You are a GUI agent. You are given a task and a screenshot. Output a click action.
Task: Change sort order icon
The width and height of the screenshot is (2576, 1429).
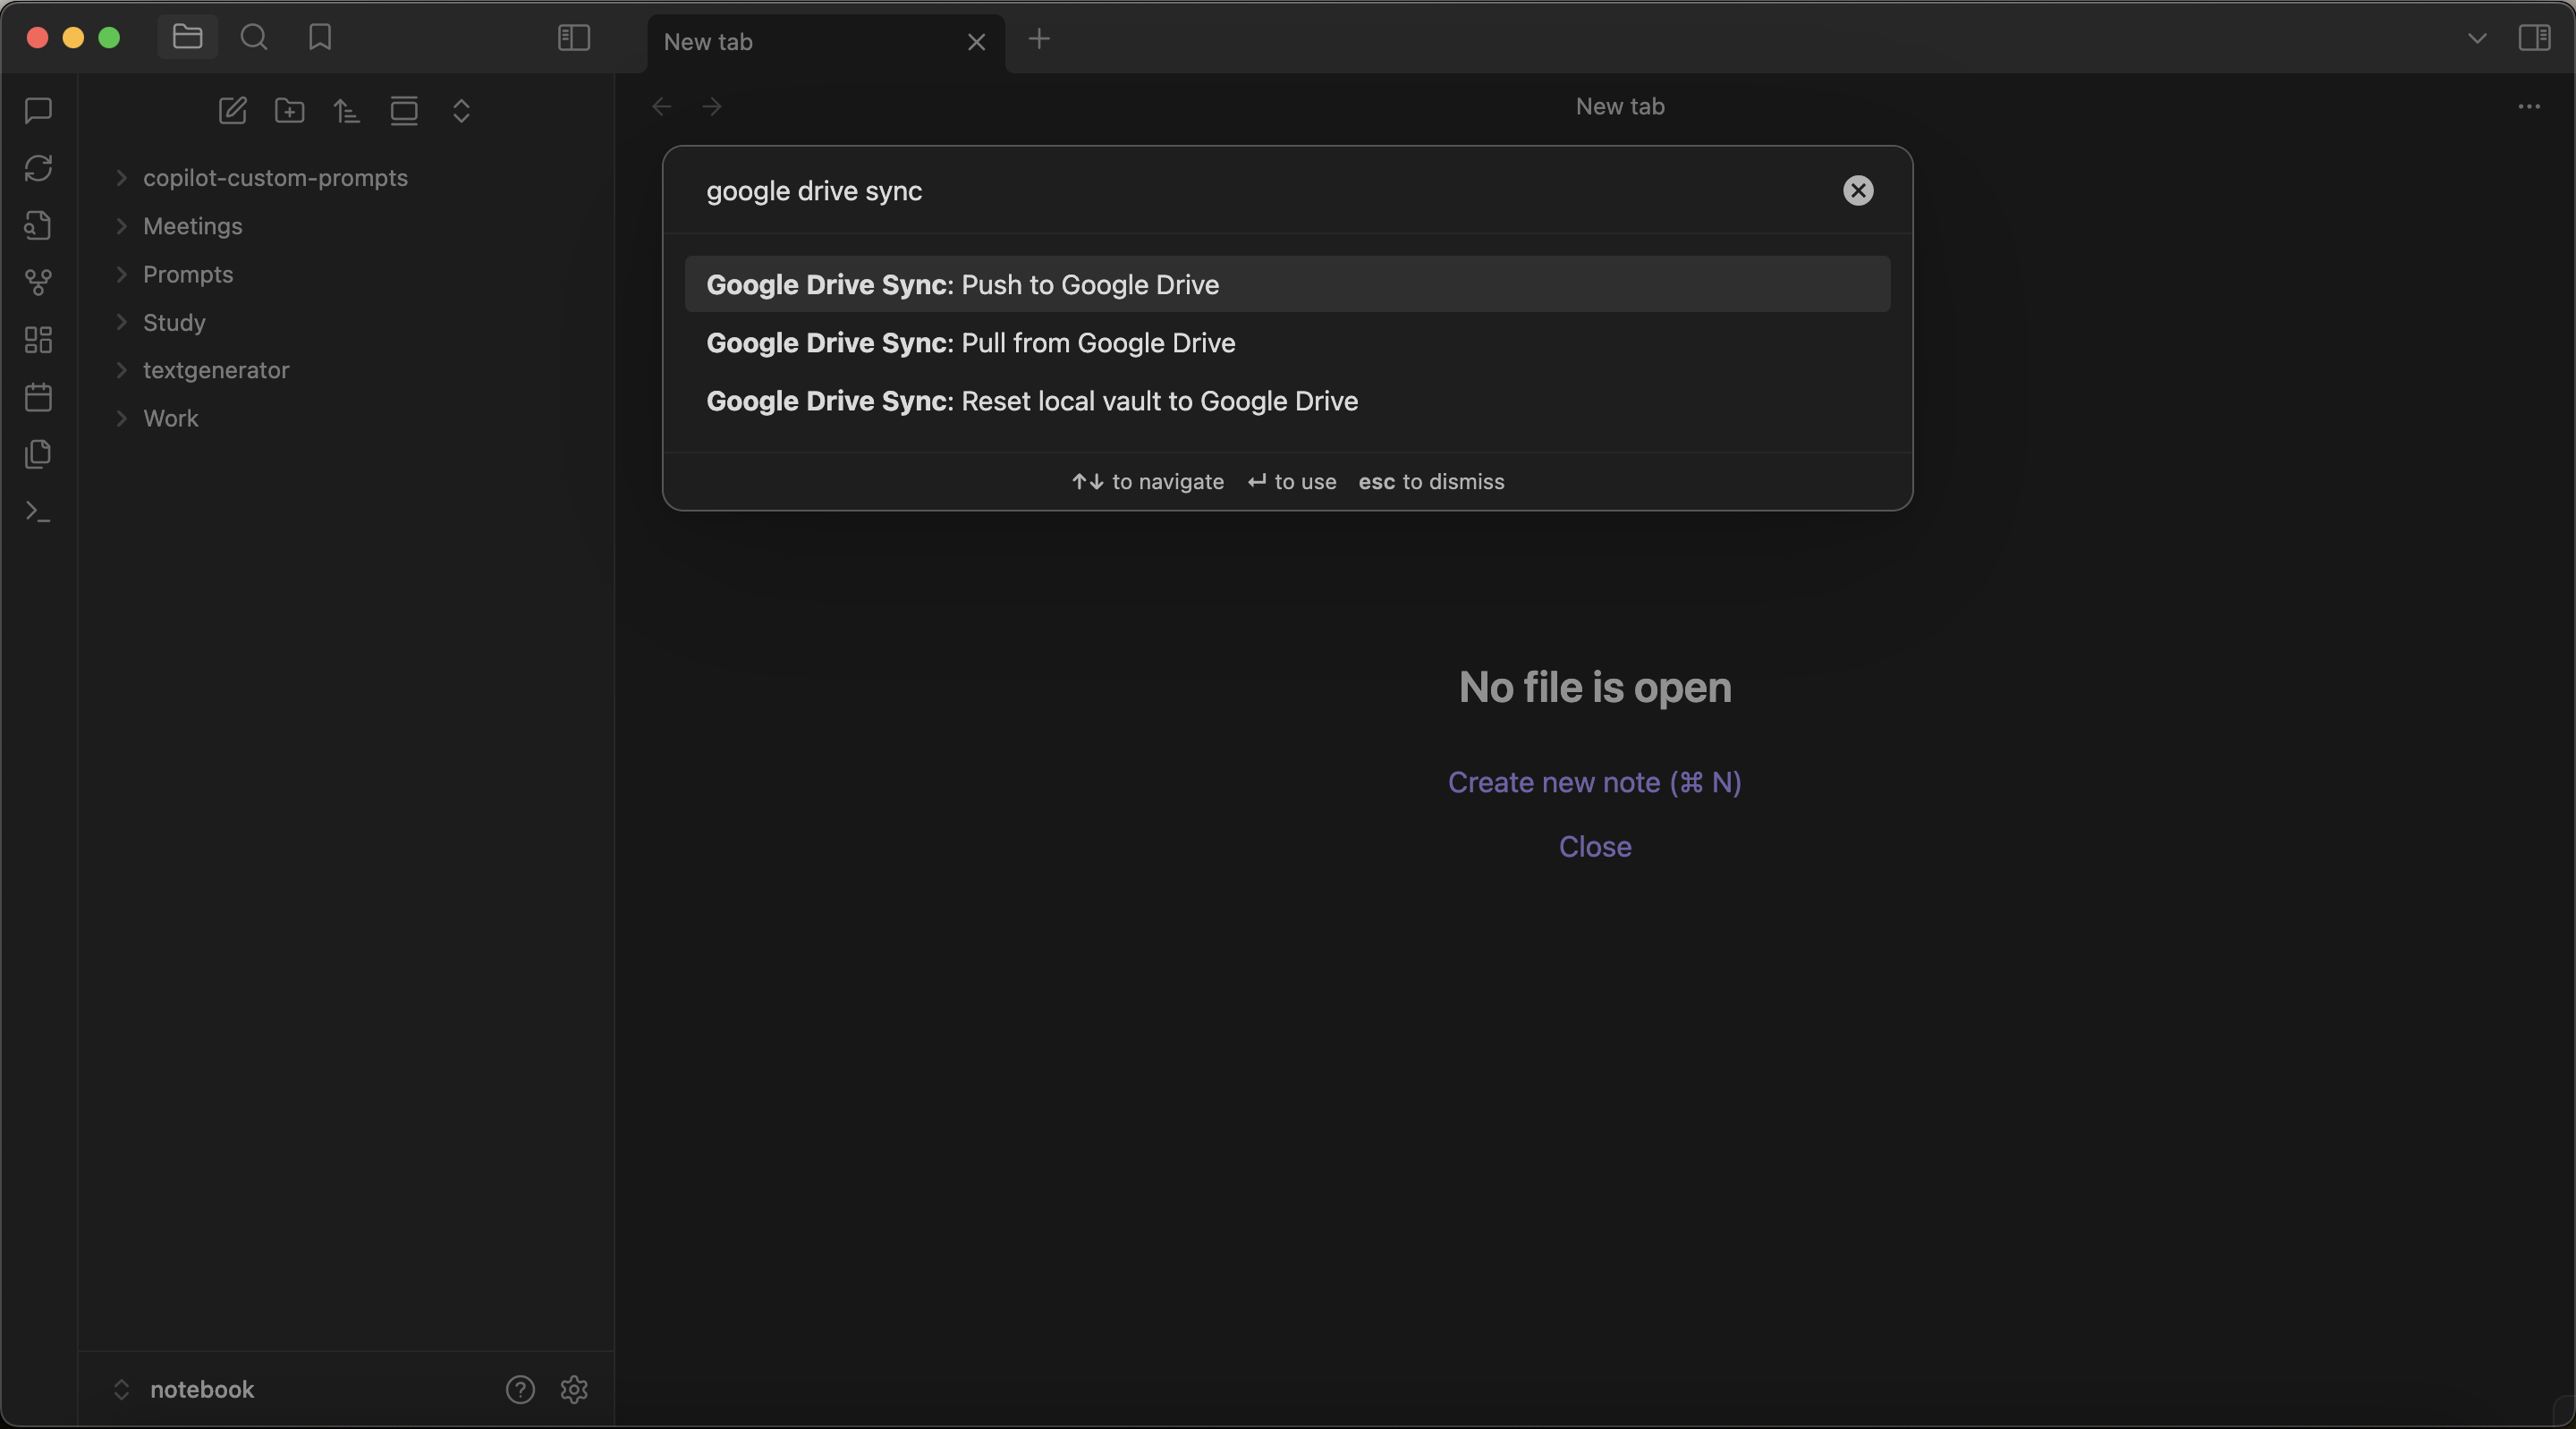point(346,110)
